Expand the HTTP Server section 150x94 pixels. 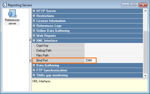pos(34,11)
